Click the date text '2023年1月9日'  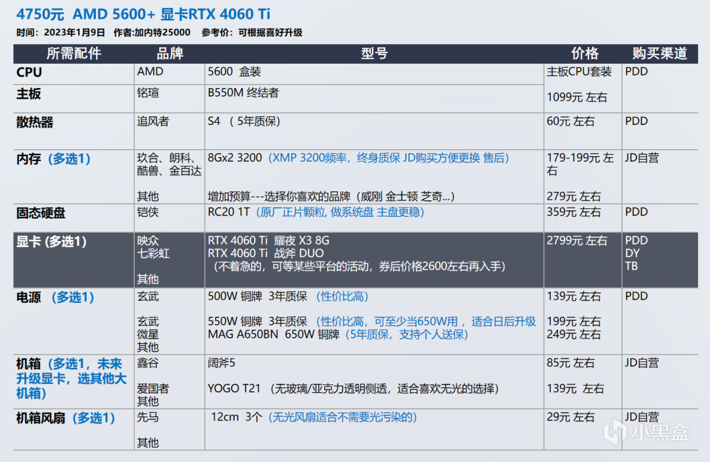click(74, 33)
